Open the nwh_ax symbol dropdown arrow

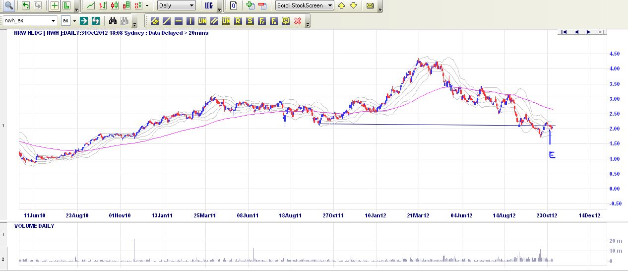pos(54,21)
